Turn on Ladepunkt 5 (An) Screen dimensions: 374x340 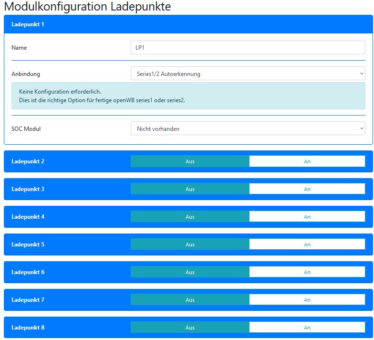(x=307, y=244)
